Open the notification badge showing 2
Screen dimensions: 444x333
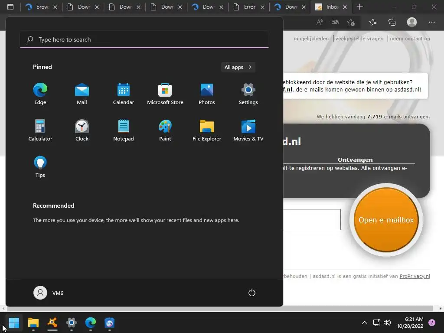click(x=432, y=323)
